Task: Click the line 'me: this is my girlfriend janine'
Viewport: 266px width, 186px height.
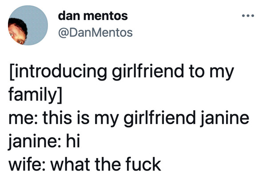Action: point(129,118)
